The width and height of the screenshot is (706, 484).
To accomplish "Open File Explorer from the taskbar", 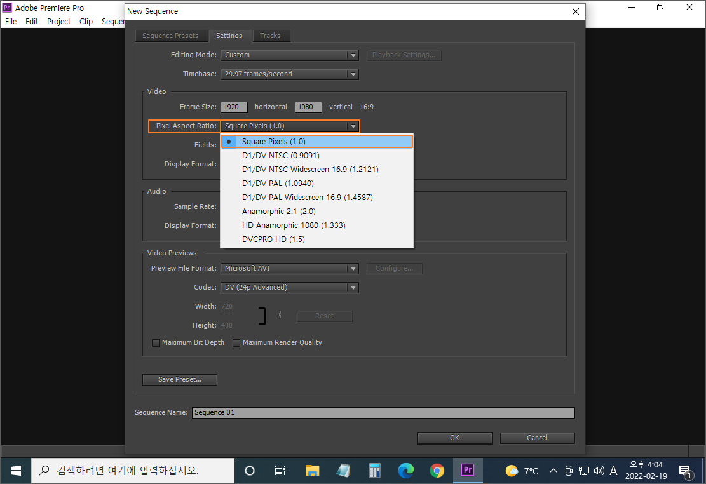I will coord(312,471).
